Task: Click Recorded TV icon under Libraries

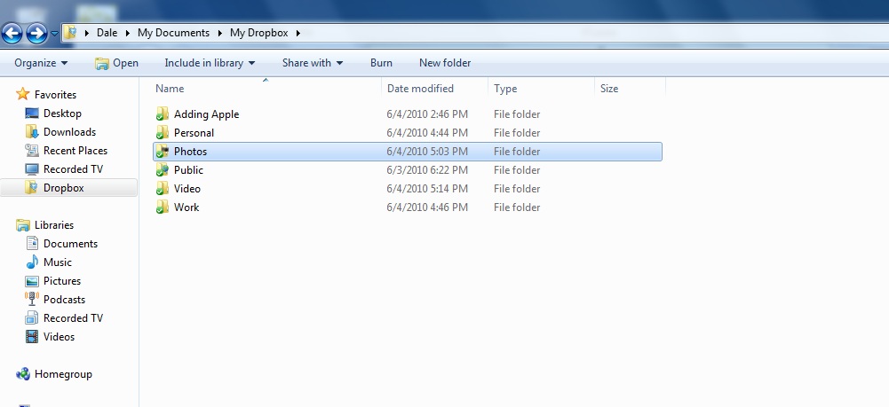Action: click(x=32, y=318)
